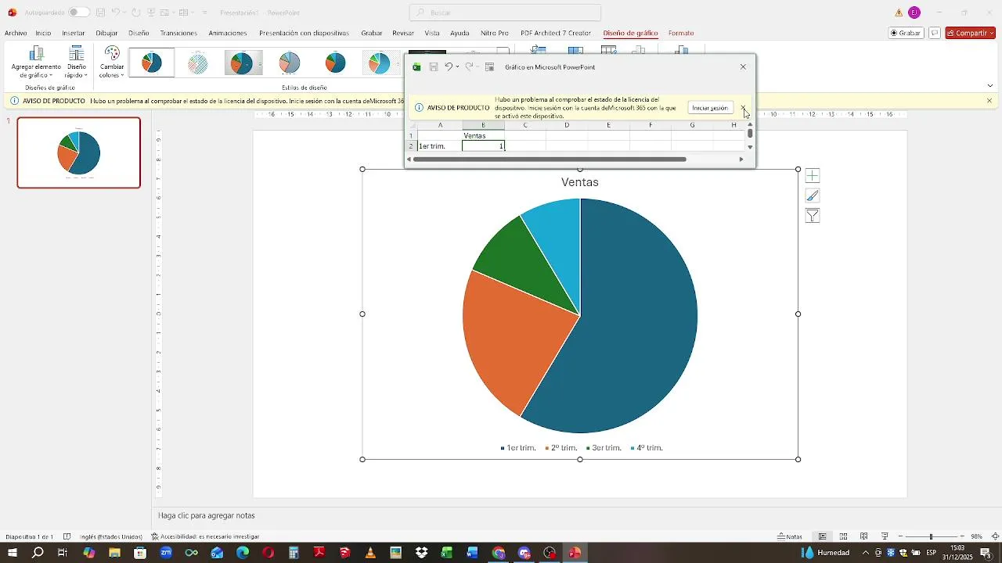The height and width of the screenshot is (563, 1002).
Task: Dismiss the main PowerPoint product notice bar
Action: [x=989, y=101]
